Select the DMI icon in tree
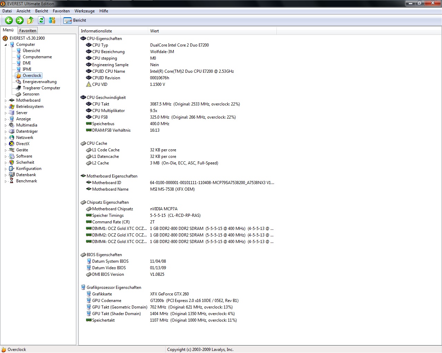Screen dimensions: 442x353 pos(19,63)
